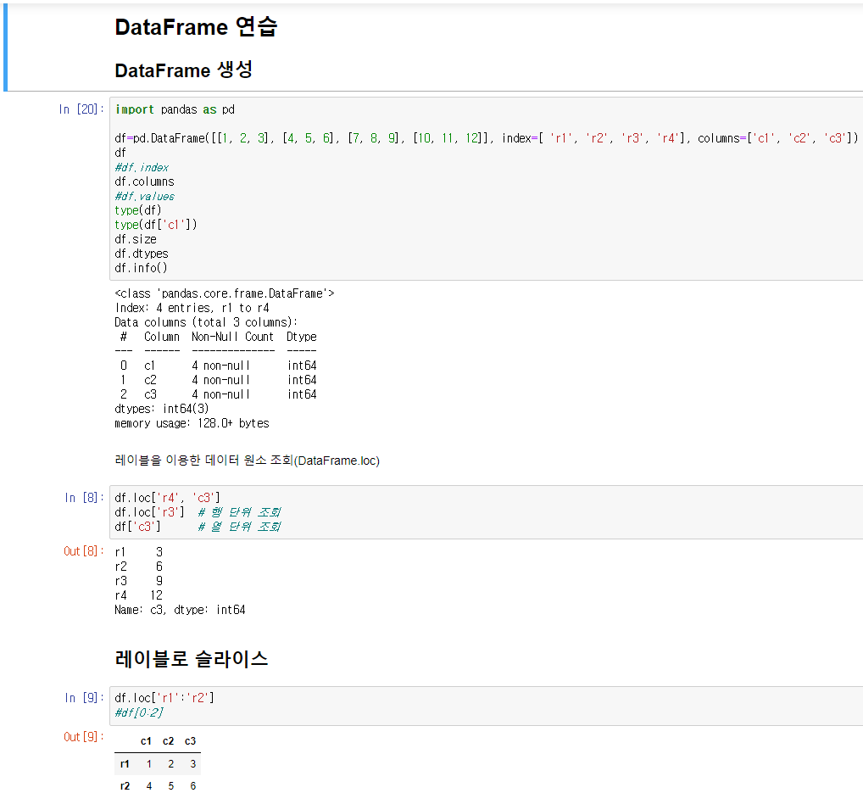The image size is (863, 804).
Task: Click the Out [8] output prompt
Action: click(84, 551)
